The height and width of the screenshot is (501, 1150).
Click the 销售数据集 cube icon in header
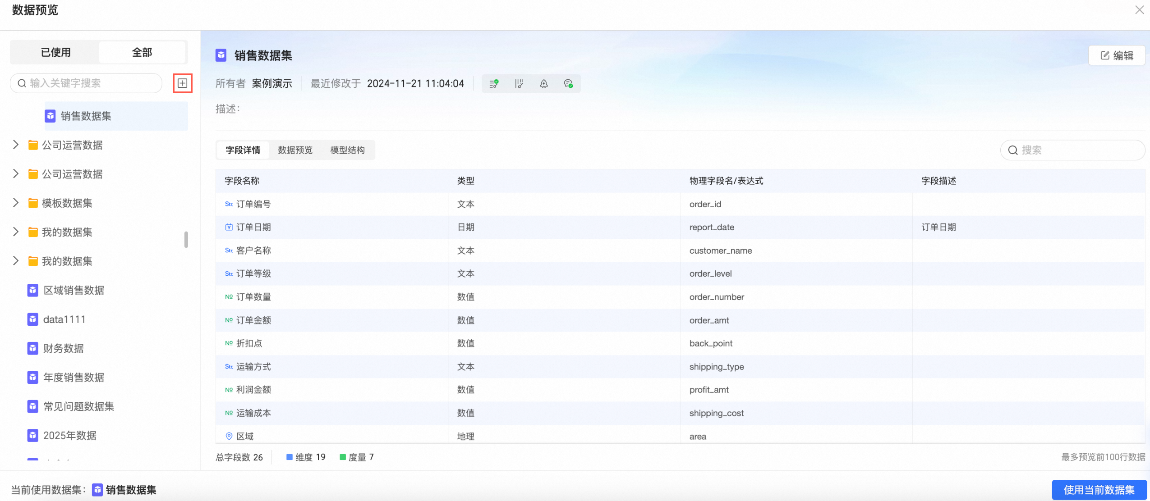(x=221, y=55)
